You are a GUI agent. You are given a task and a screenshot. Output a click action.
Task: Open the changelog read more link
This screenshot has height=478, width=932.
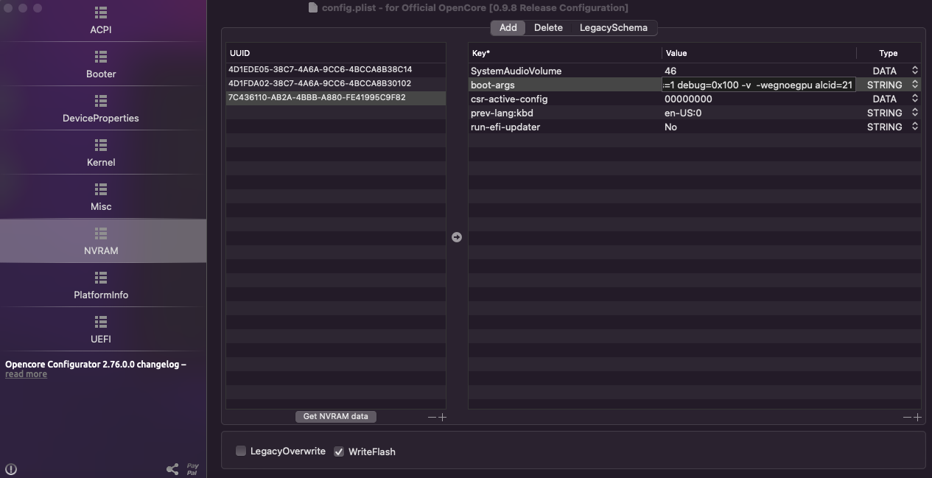[26, 374]
